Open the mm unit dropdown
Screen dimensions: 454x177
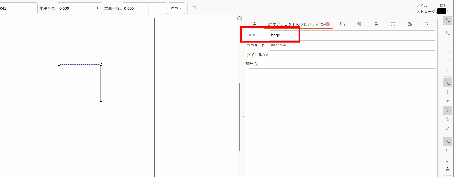coord(176,8)
